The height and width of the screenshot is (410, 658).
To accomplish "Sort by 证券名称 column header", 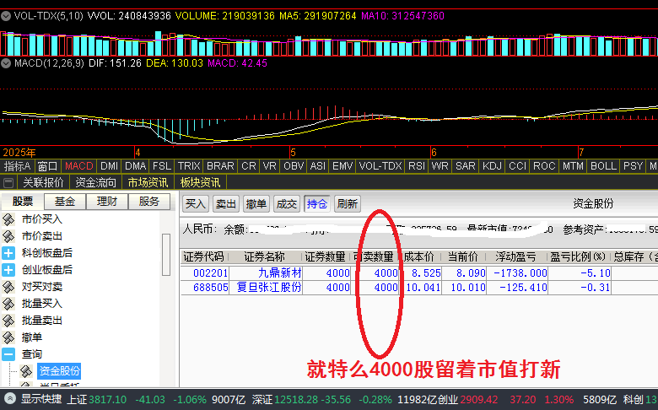I will tap(264, 256).
